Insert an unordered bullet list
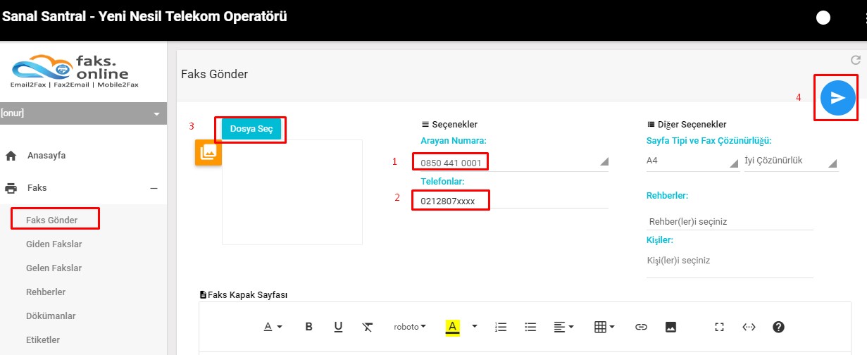This screenshot has height=355, width=867. (530, 327)
